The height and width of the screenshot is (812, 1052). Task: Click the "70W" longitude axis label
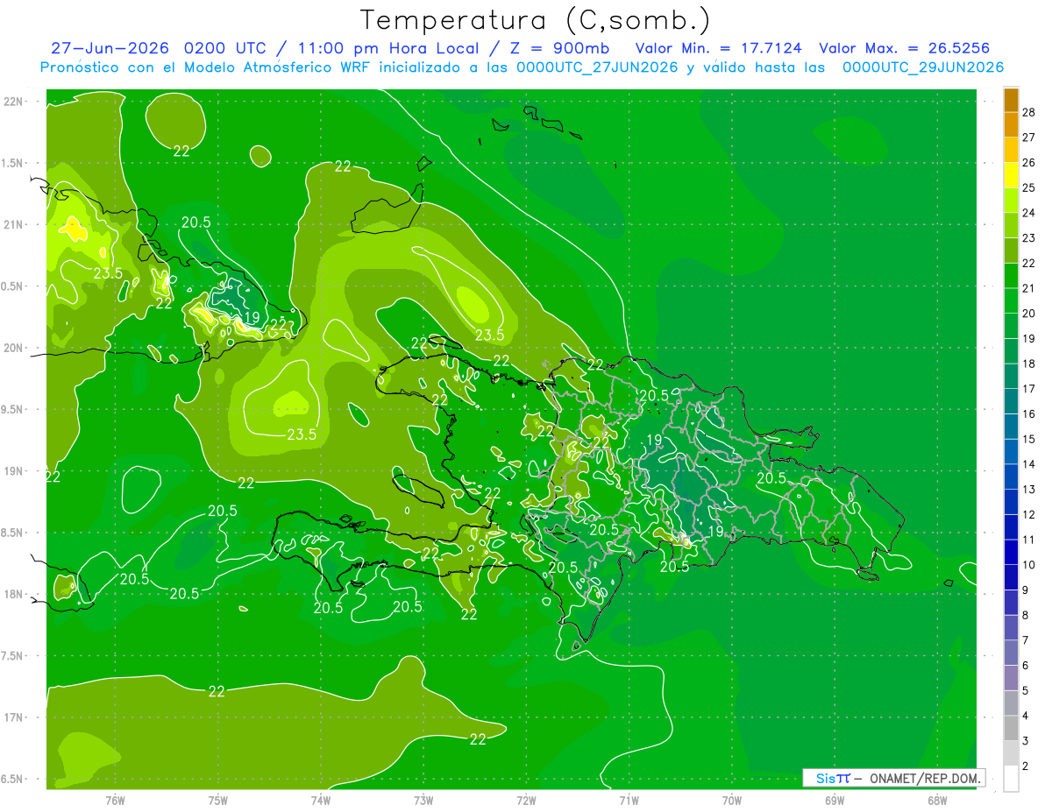732,800
